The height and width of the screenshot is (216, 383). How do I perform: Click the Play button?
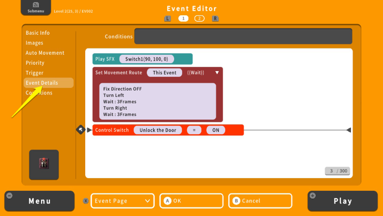tap(342, 201)
